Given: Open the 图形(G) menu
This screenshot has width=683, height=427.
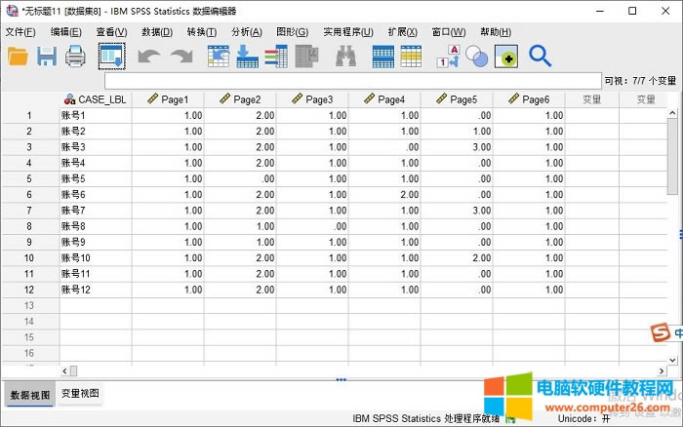Looking at the screenshot, I should point(292,32).
